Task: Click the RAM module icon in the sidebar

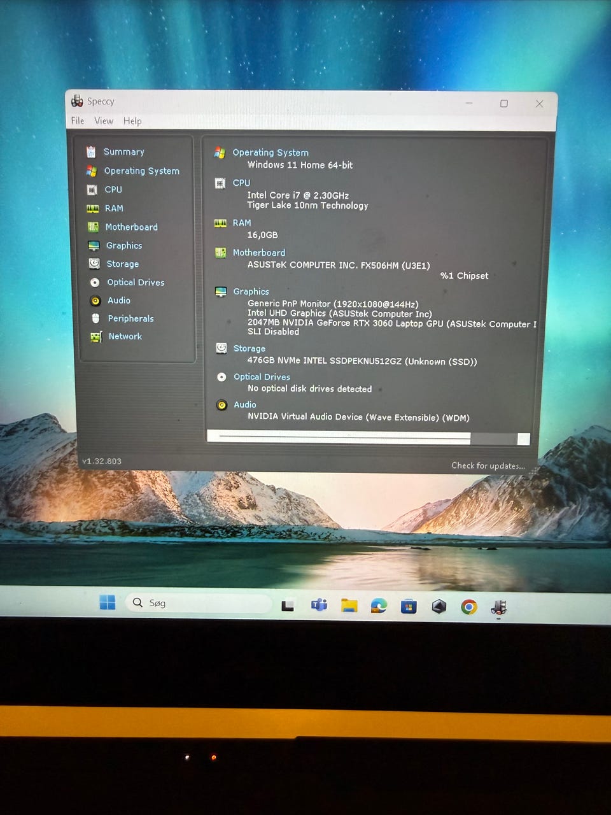Action: [x=93, y=208]
